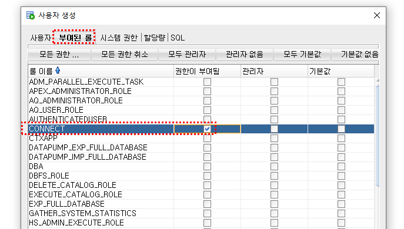This screenshot has width=404, height=229.
Task: Check 관리자 for EXP_FULL_DATABASE
Action: pos(274,204)
